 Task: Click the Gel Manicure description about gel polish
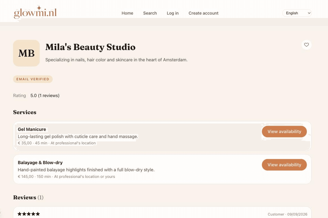click(x=78, y=136)
